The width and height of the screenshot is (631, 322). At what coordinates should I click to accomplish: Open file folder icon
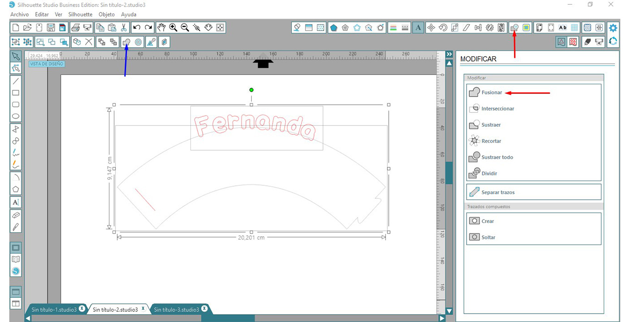[x=27, y=27]
